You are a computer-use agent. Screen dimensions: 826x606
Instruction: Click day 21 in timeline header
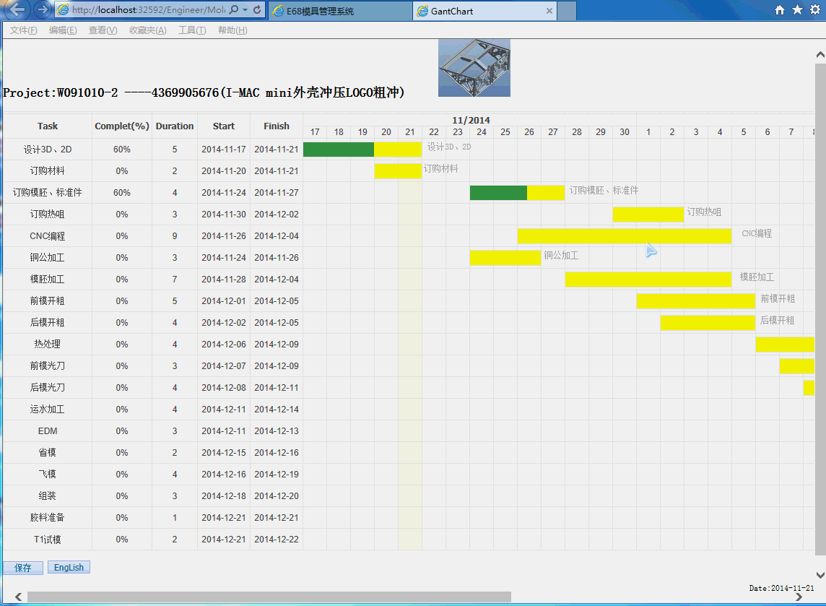click(410, 131)
